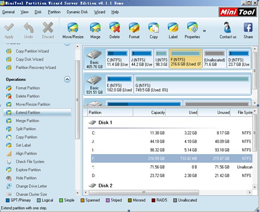
Task: Click the Label toolbar icon
Action: tap(173, 27)
